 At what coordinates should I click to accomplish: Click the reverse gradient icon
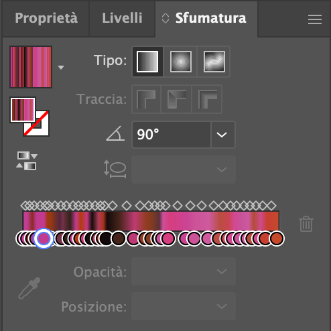coord(27,161)
